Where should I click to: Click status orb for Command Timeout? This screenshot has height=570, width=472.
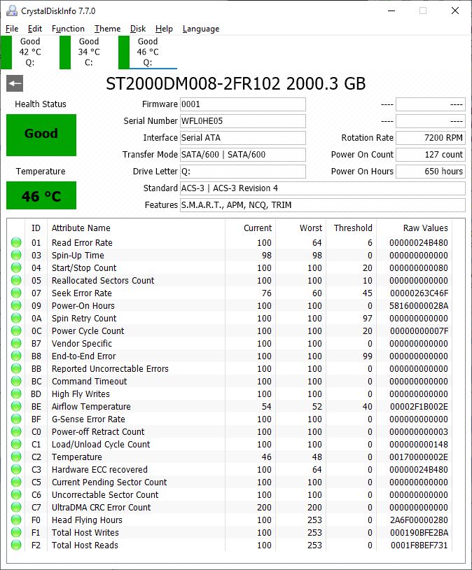click(x=16, y=382)
